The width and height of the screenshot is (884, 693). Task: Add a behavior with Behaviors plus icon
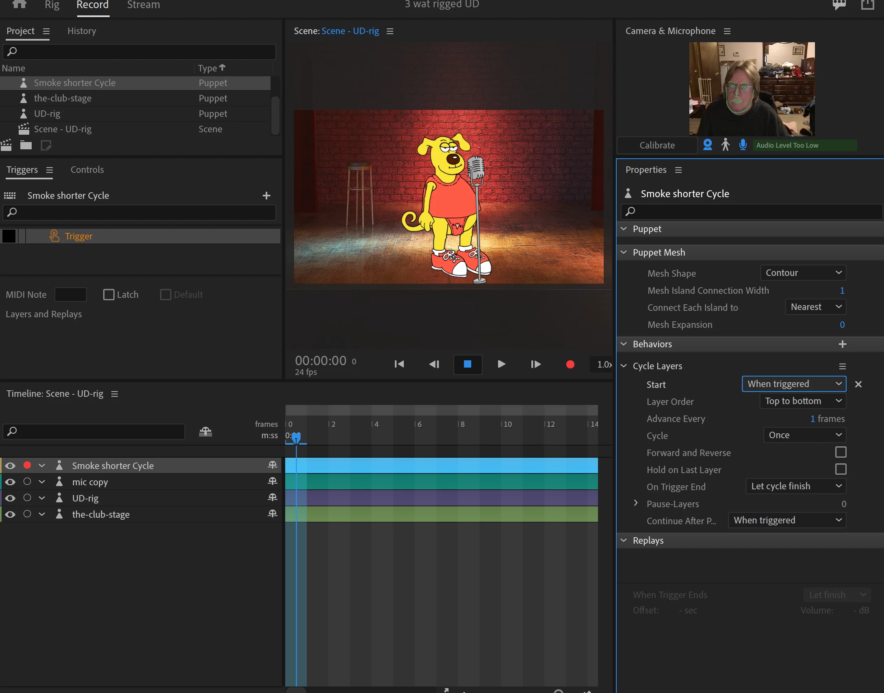click(842, 344)
